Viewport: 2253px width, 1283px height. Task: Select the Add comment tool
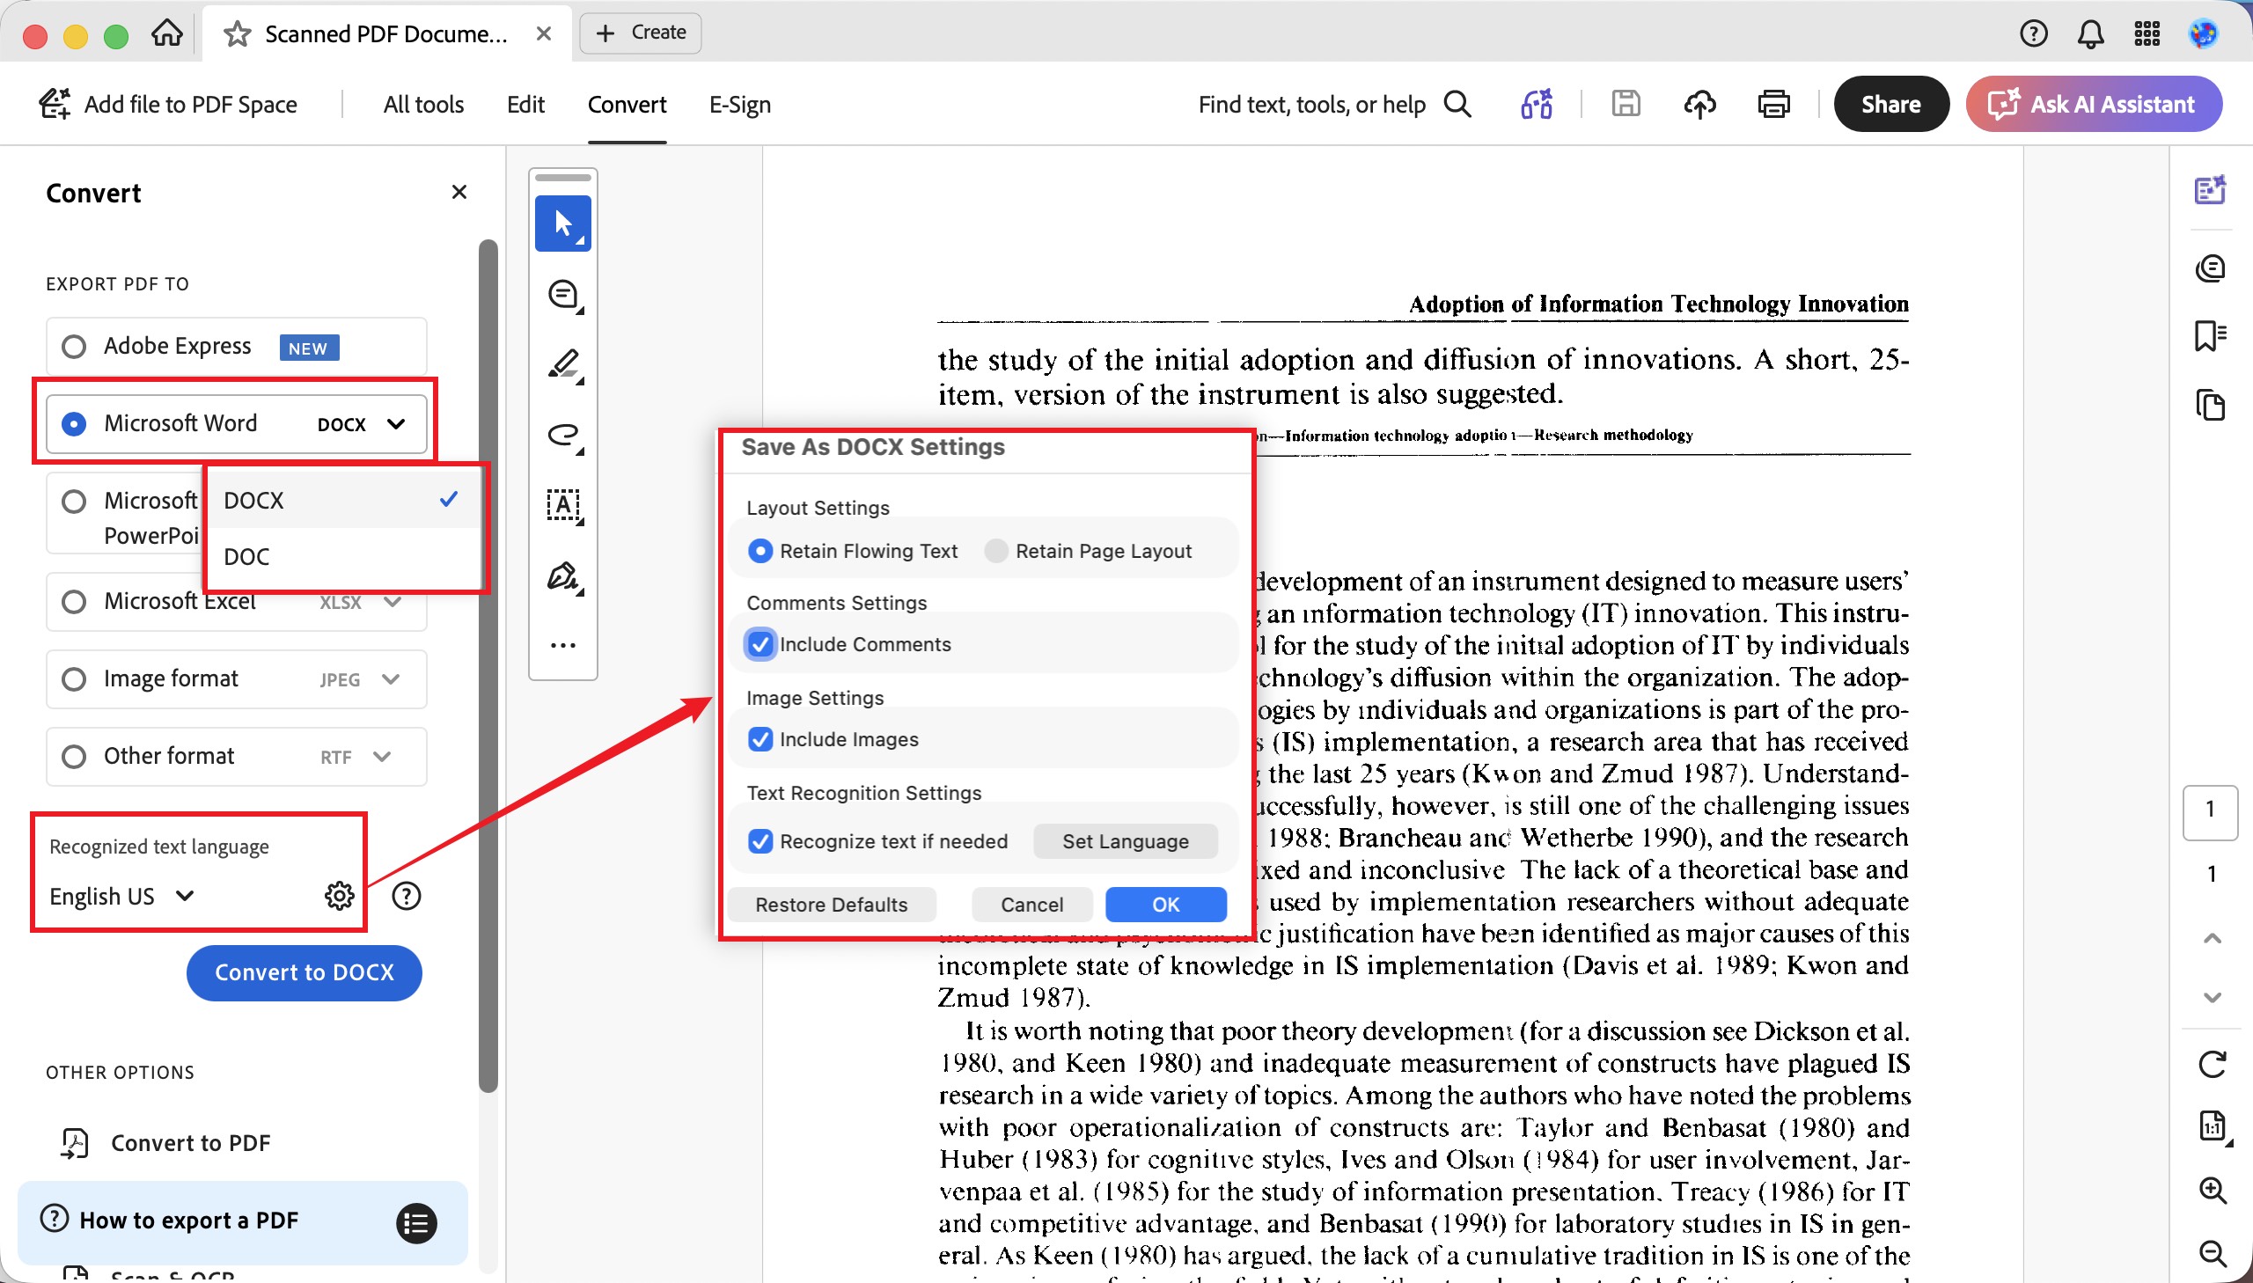tap(563, 295)
